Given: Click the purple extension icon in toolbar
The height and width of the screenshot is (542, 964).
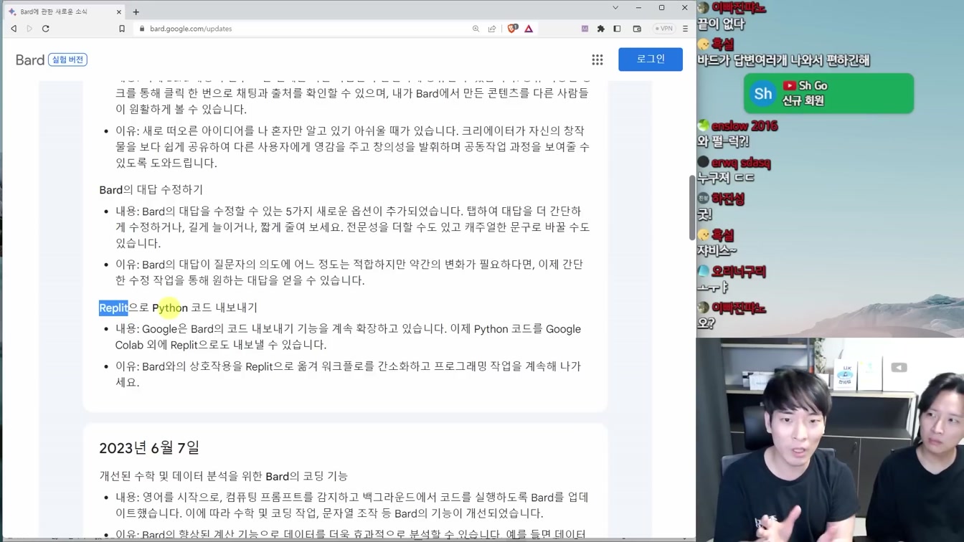Looking at the screenshot, I should pyautogui.click(x=585, y=29).
